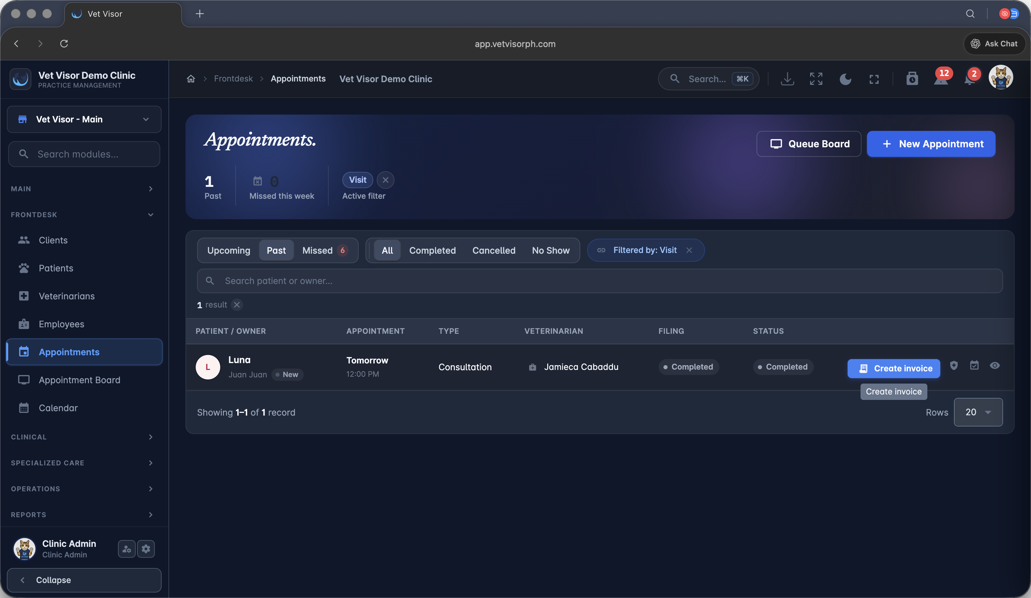Click the browser search magnifier icon

[x=970, y=14]
